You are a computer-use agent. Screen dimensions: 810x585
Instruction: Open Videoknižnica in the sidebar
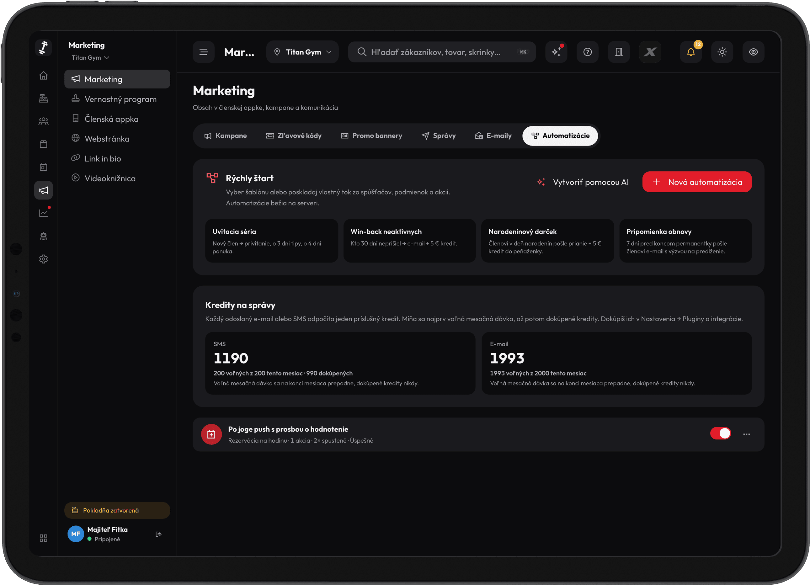tap(117, 178)
